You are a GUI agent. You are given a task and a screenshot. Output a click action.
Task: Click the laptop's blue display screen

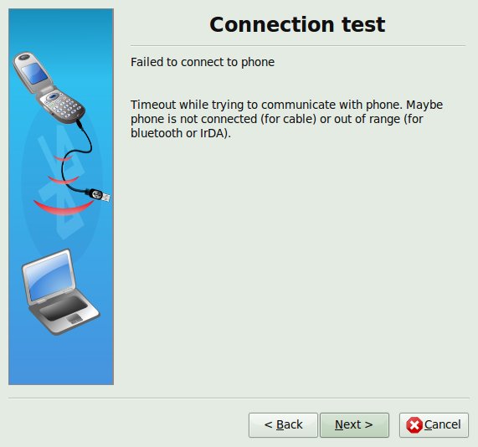(49, 277)
